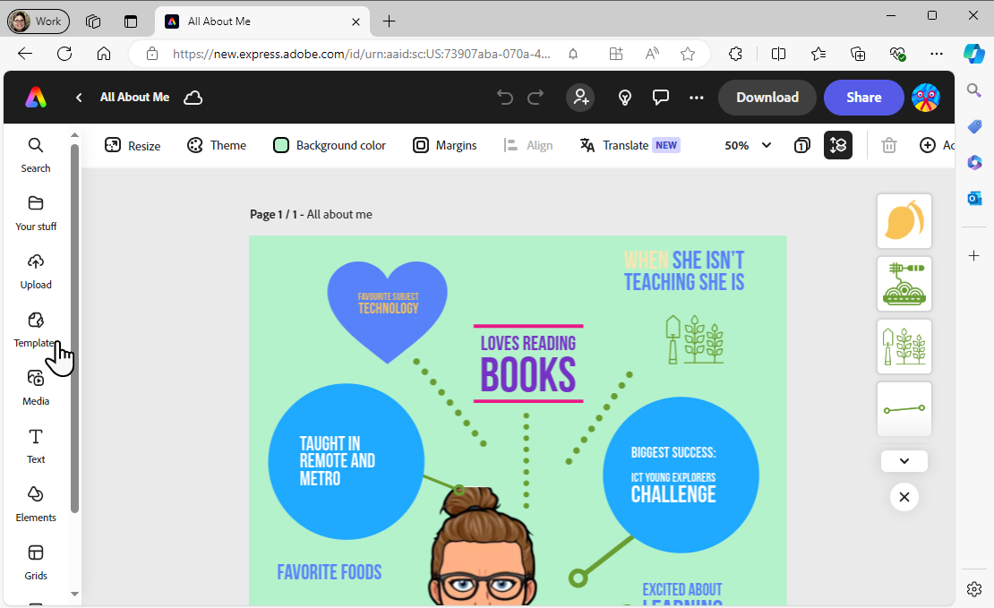Click the Download button
This screenshot has width=994, height=608.
(767, 97)
